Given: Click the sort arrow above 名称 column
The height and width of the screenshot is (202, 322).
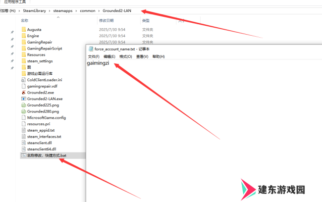Looking at the screenshot, I should pos(58,17).
